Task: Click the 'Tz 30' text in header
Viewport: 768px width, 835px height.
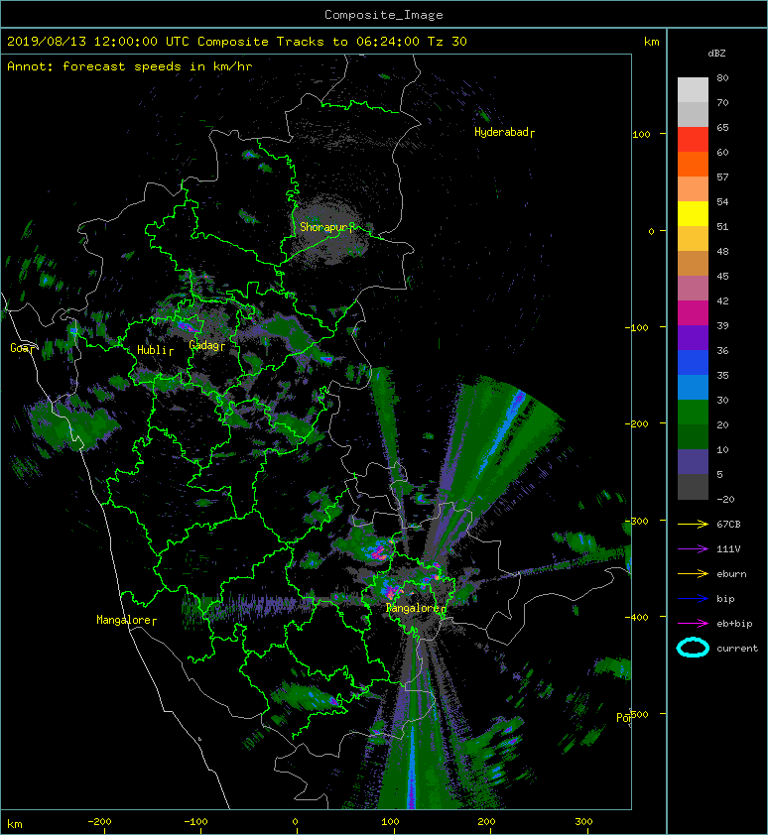Action: (x=448, y=42)
